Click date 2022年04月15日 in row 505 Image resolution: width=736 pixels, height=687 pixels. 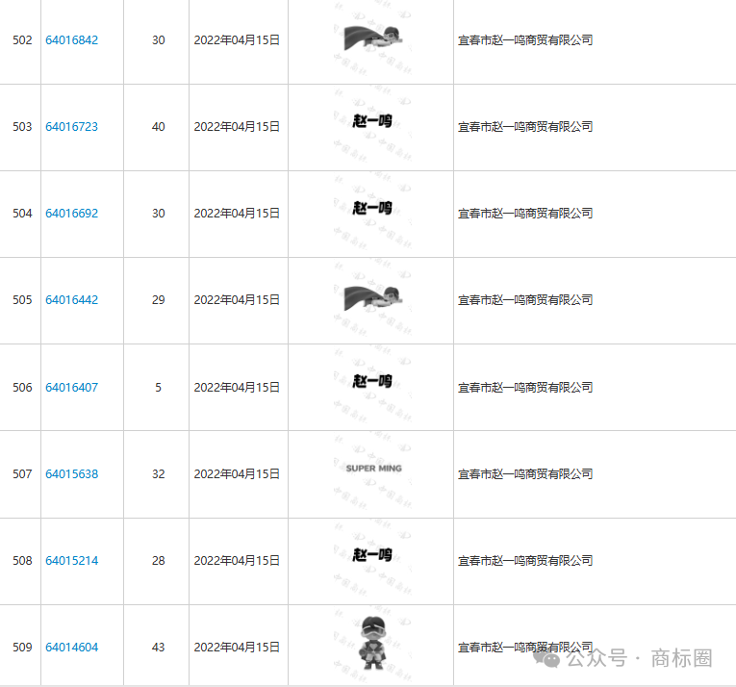tap(237, 299)
